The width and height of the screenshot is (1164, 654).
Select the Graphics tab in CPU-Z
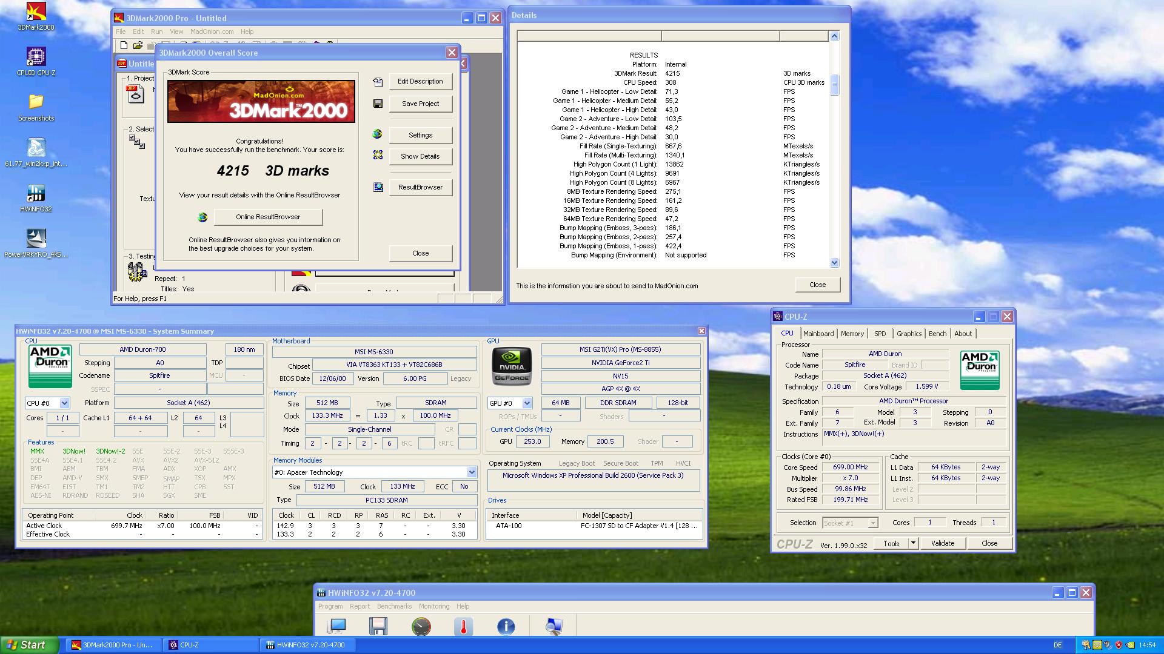[908, 333]
